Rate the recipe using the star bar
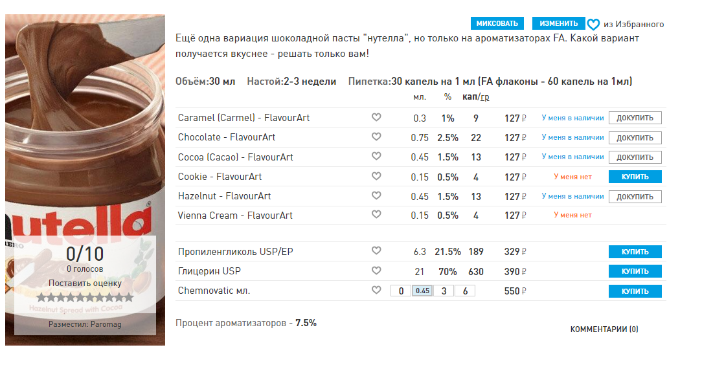The image size is (713, 365). click(85, 298)
